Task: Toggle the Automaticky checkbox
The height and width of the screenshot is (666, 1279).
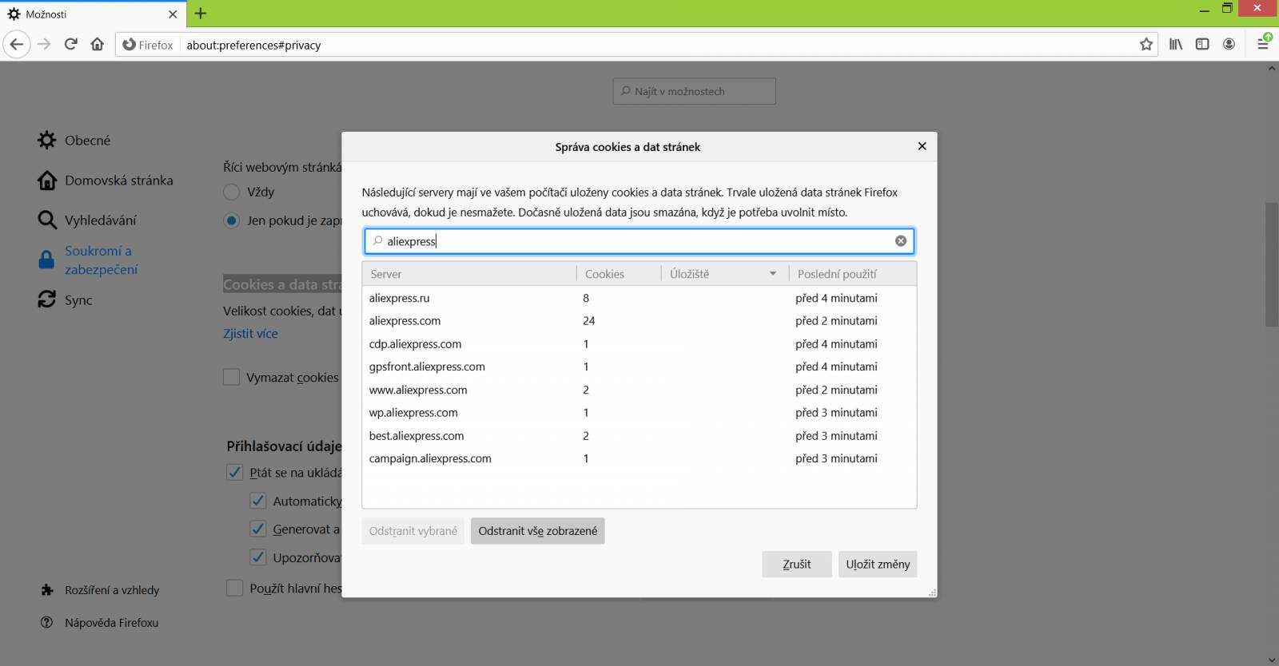Action: coord(257,501)
